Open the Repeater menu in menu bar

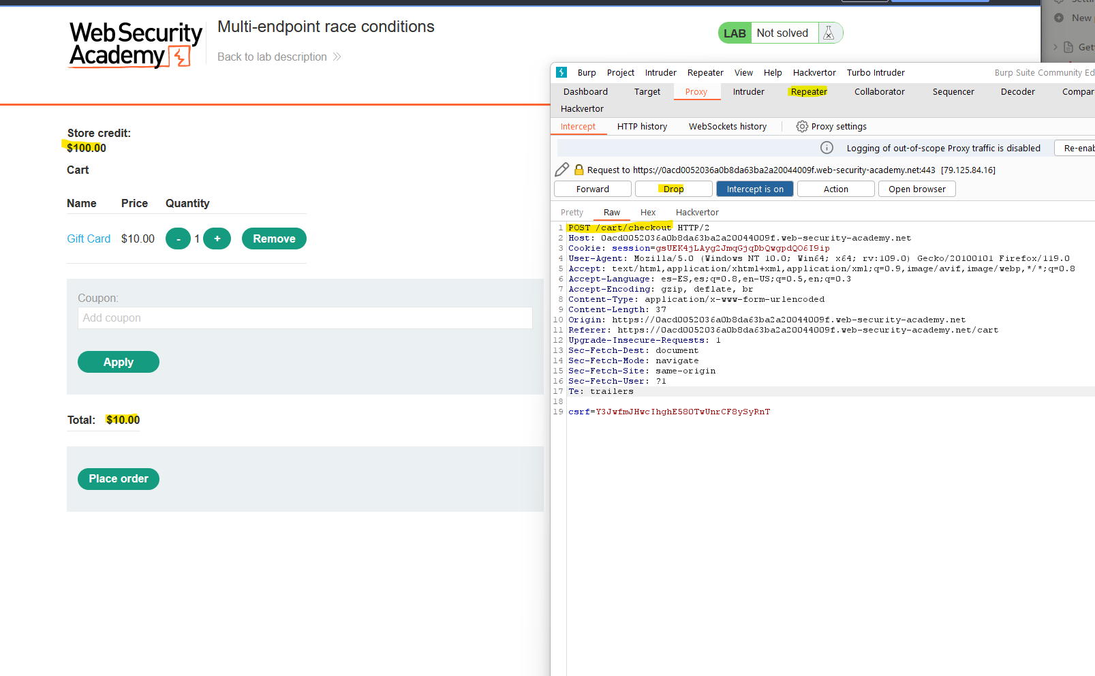pos(705,73)
